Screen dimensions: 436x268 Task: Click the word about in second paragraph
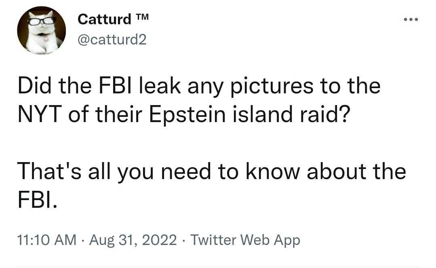click(336, 171)
